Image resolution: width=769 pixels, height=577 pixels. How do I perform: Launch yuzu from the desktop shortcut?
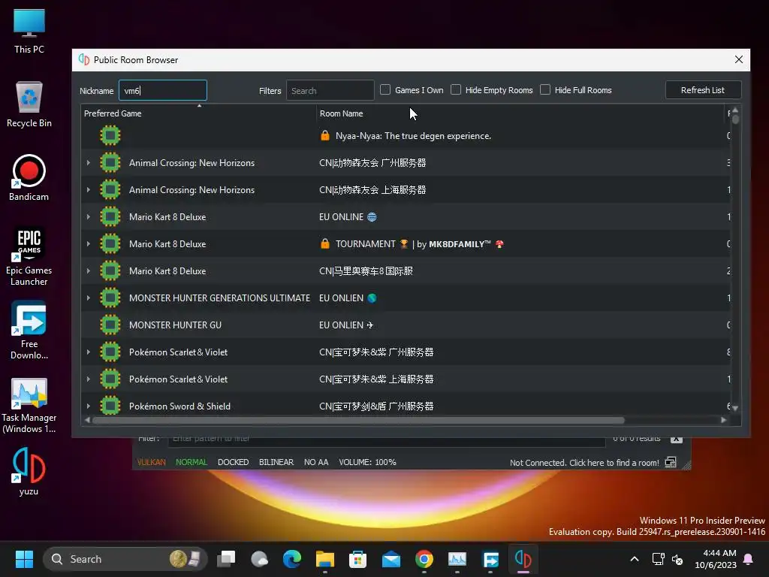[29, 472]
